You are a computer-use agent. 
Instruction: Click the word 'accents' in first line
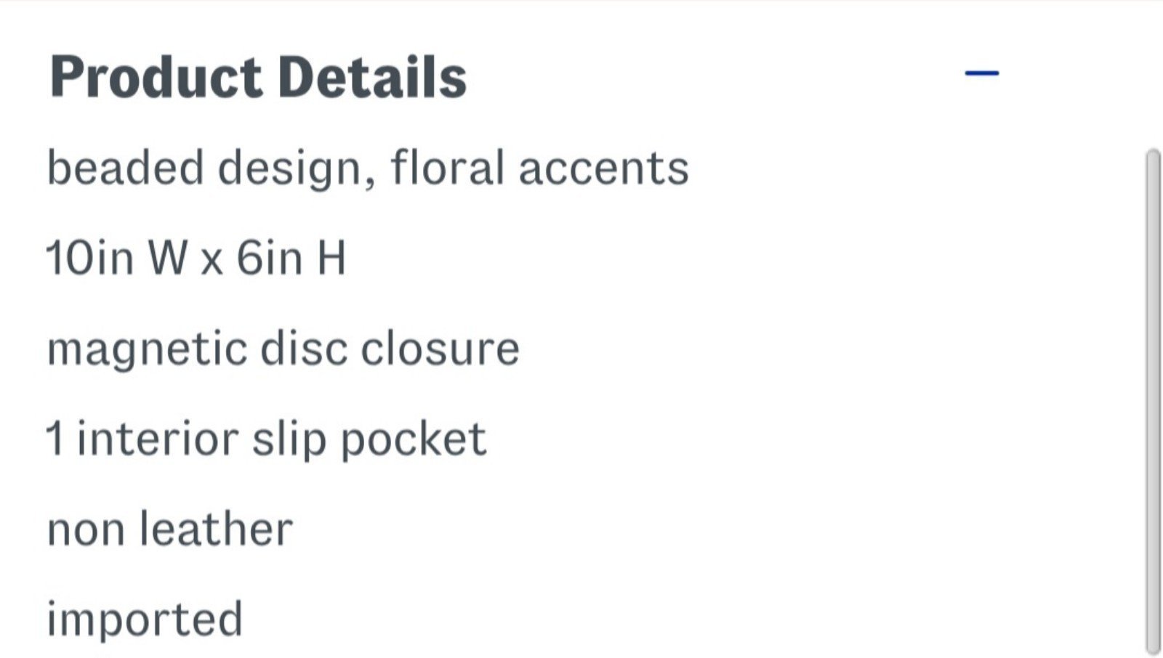coord(604,168)
